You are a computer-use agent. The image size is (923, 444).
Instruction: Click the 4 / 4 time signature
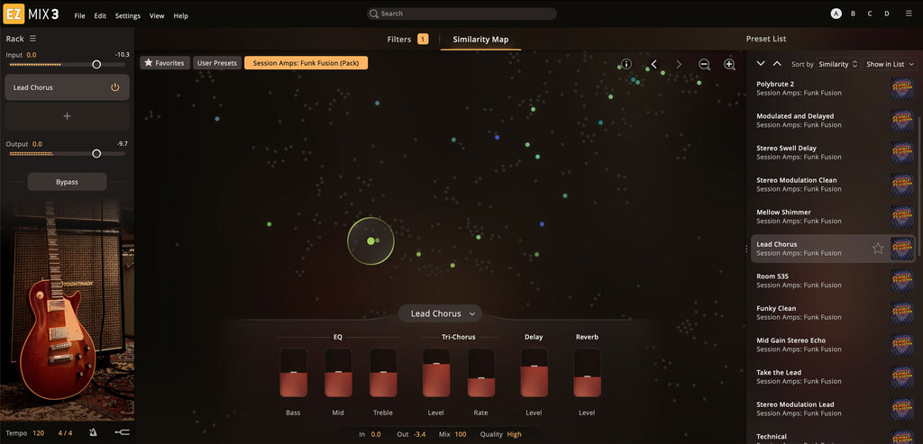coord(65,433)
